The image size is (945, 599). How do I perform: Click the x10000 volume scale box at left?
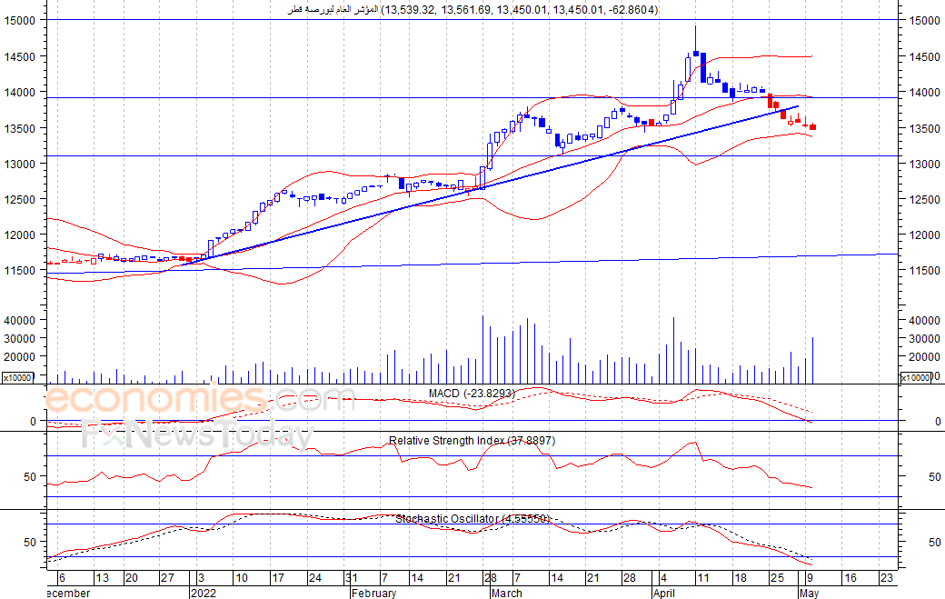(x=17, y=378)
